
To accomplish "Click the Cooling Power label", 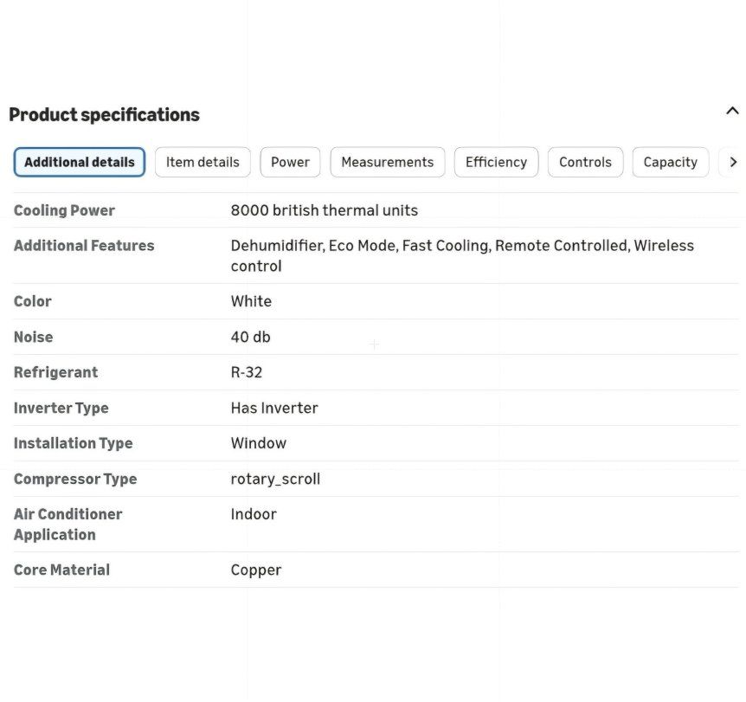I will [64, 210].
